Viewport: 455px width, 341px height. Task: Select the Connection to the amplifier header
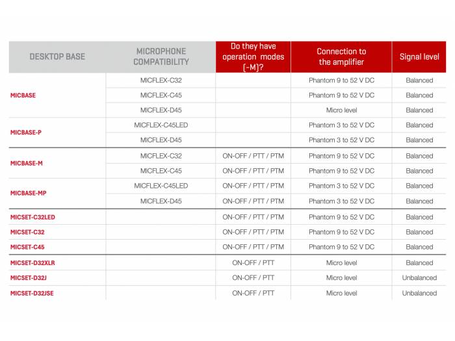pos(341,57)
